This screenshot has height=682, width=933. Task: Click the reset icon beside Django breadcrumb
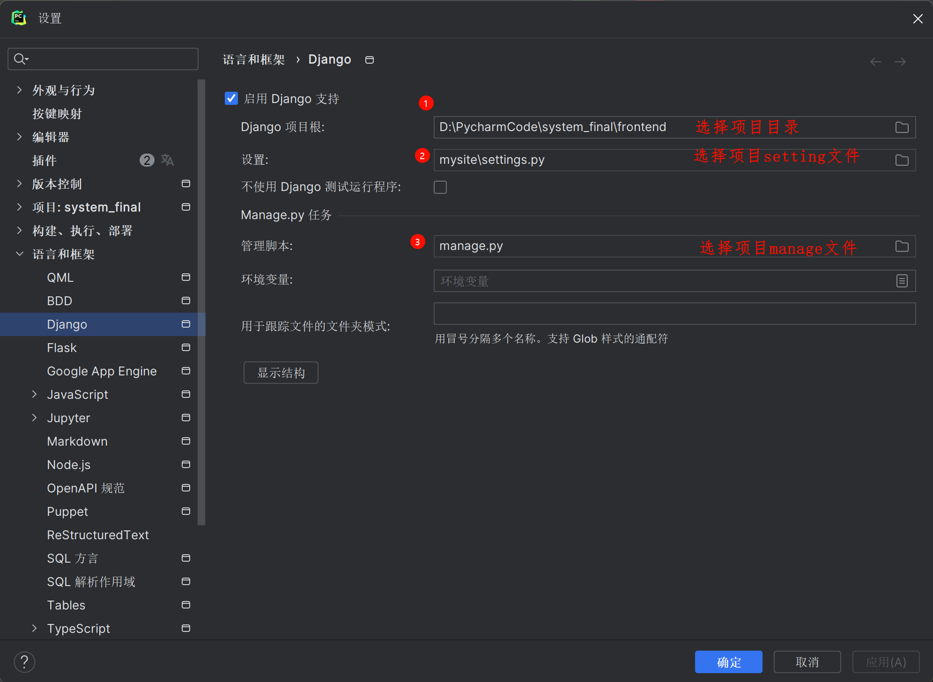369,60
